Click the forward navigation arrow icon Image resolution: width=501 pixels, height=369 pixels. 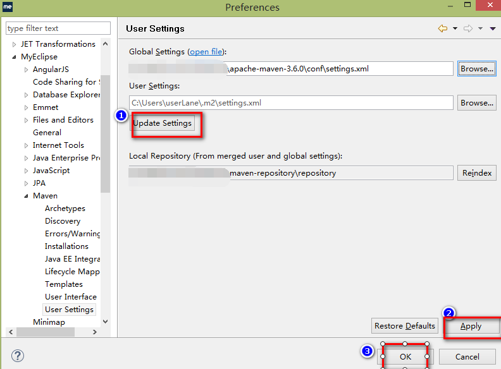point(468,28)
